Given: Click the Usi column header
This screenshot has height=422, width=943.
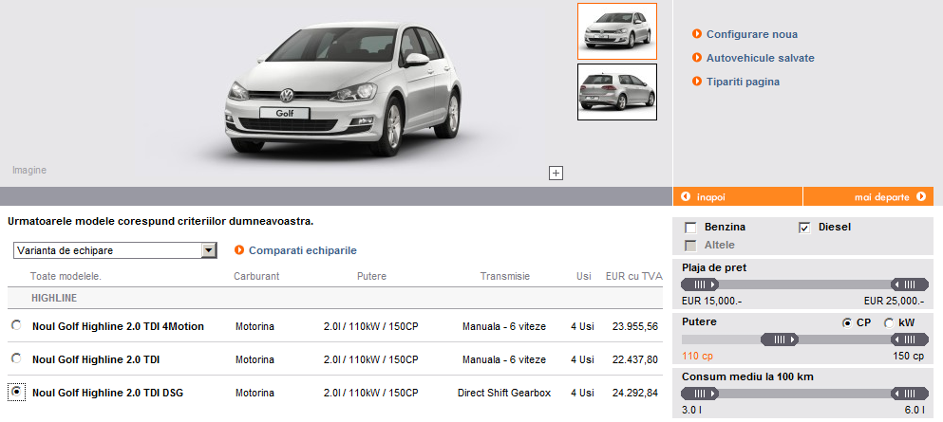Looking at the screenshot, I should click(583, 276).
